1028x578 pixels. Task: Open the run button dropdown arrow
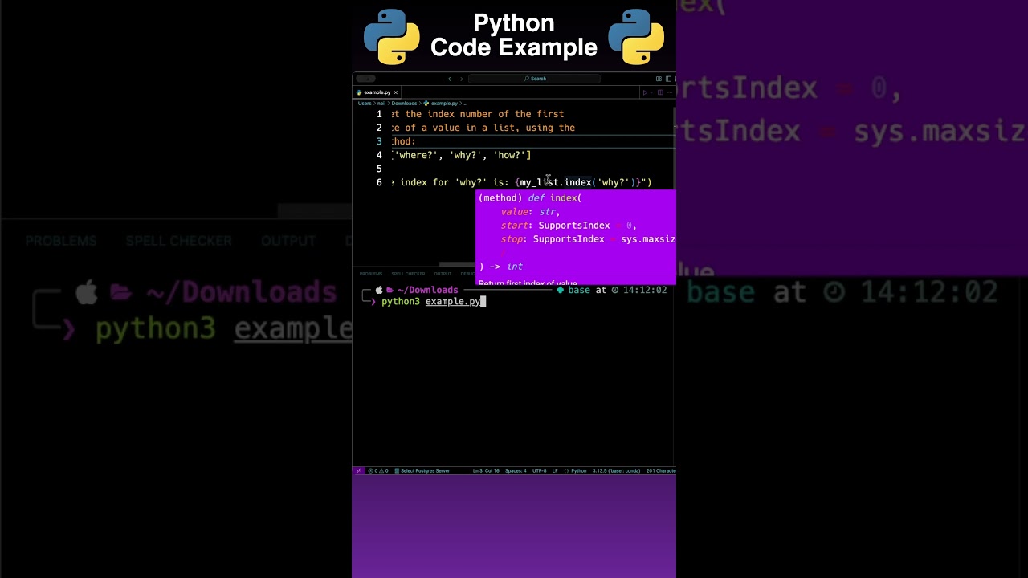(x=651, y=92)
